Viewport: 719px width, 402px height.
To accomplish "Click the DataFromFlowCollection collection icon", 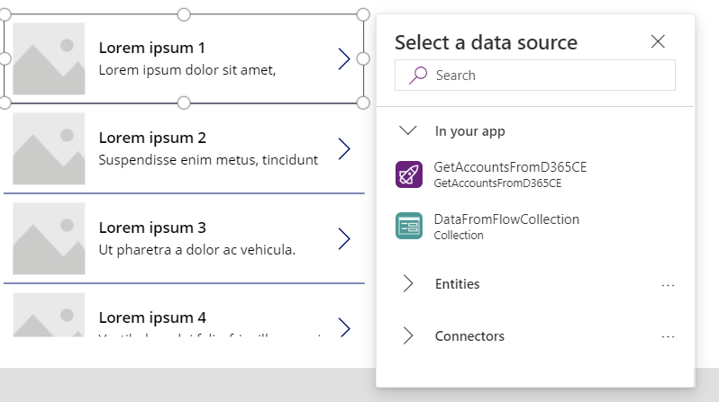I will tap(408, 226).
